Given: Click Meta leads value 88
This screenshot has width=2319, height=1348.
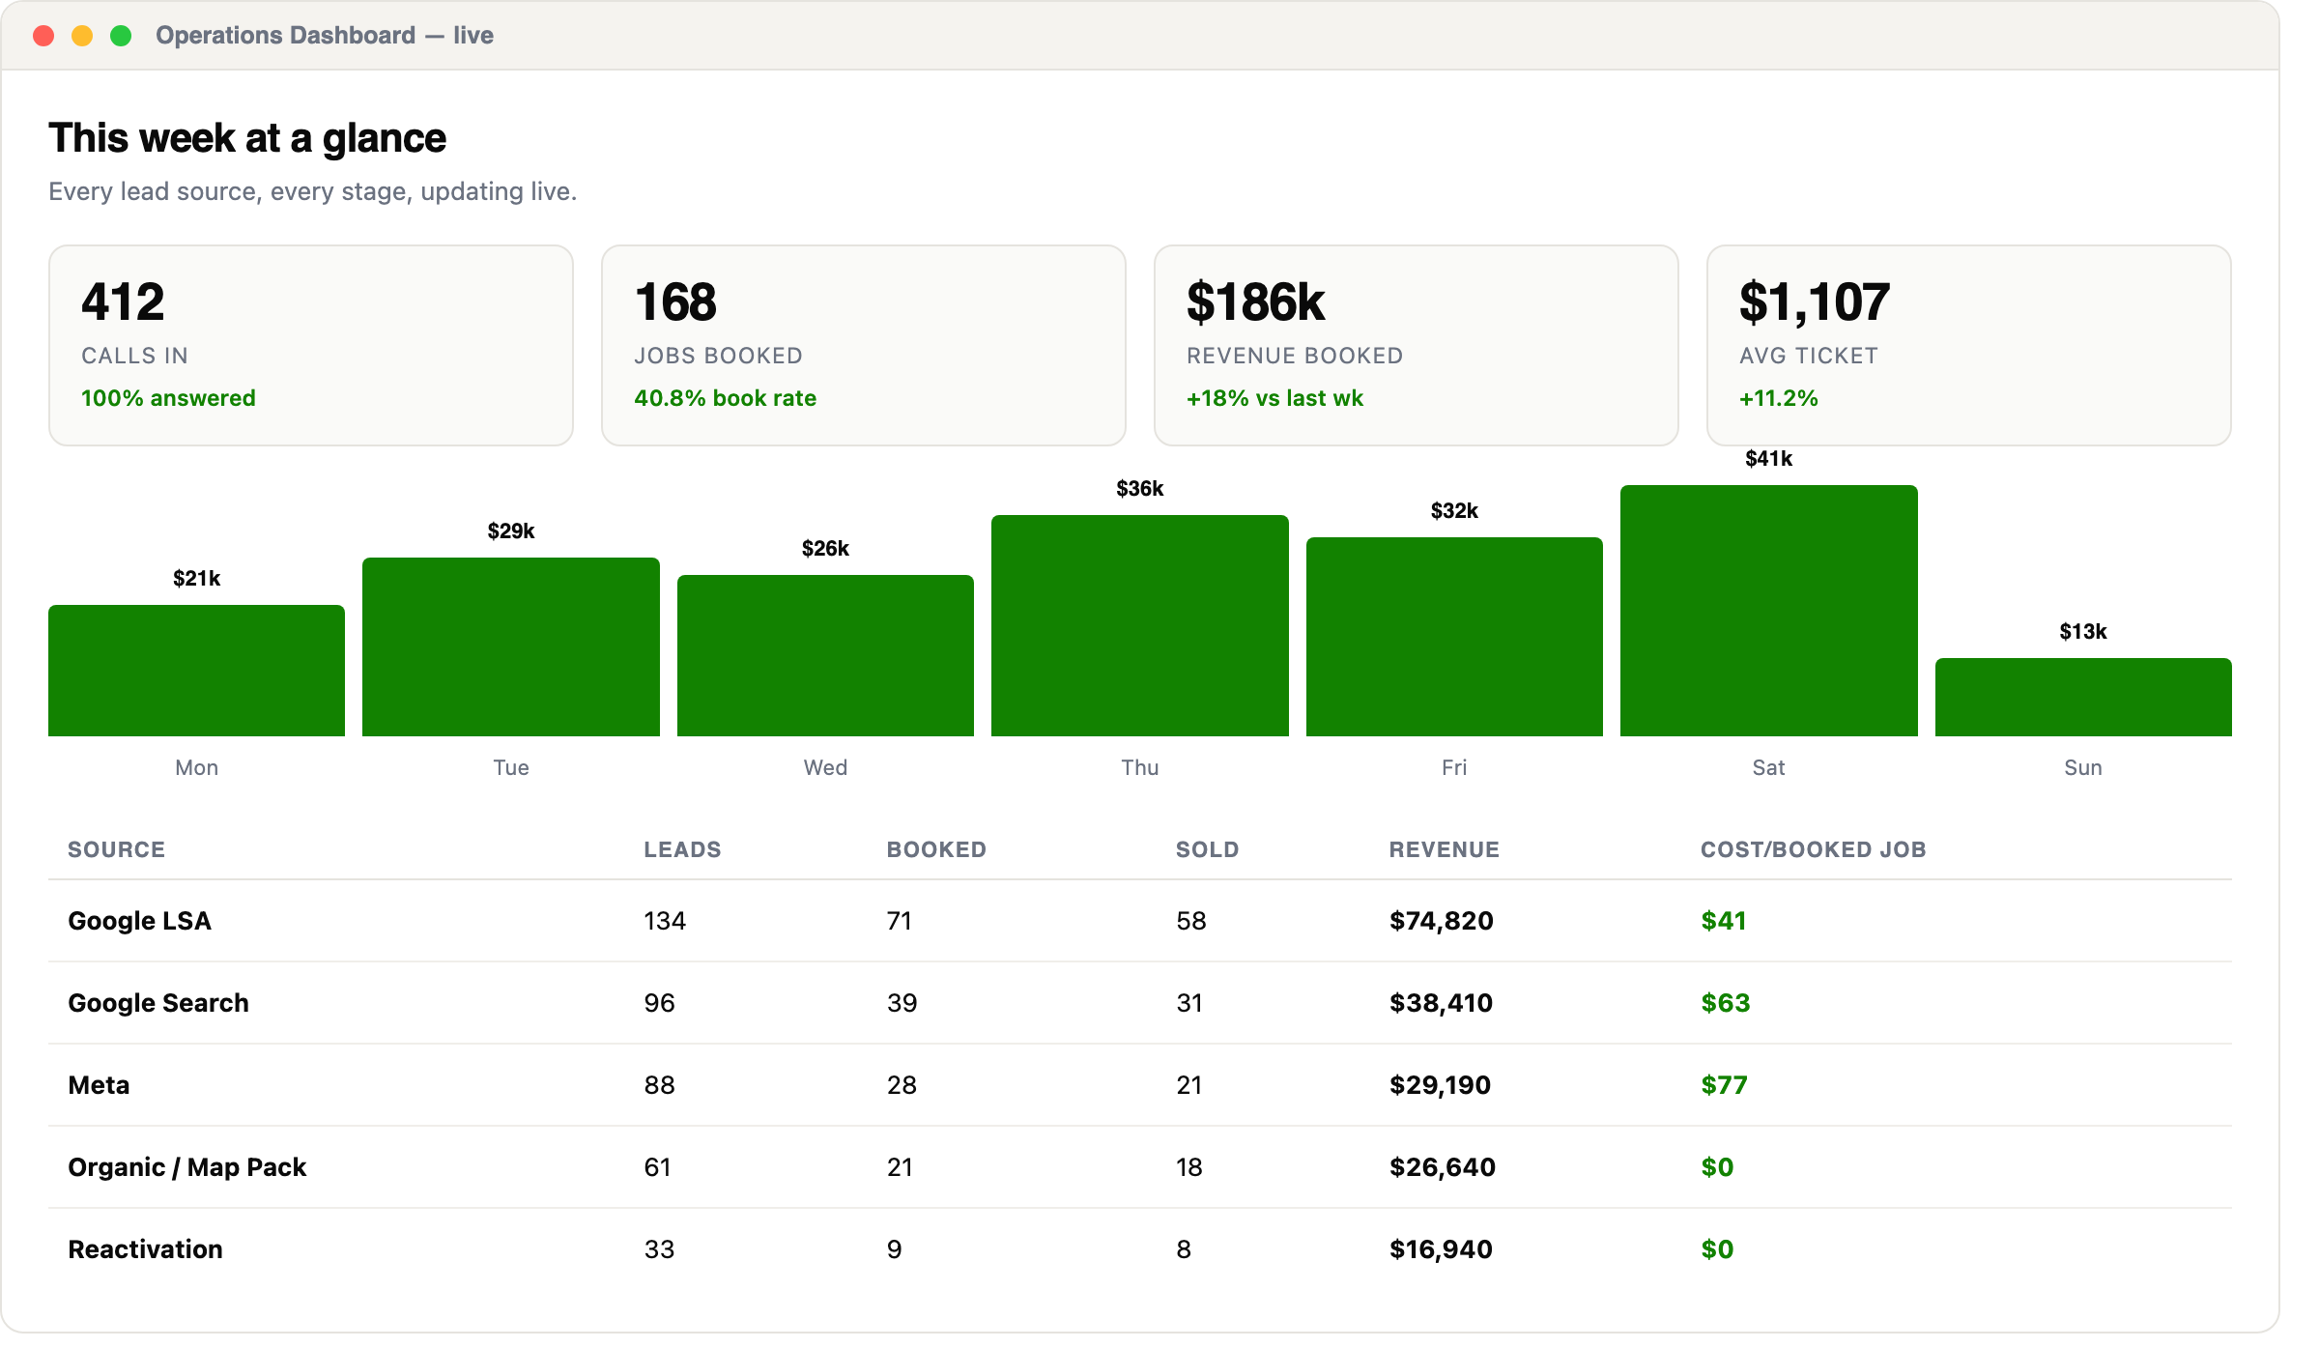Looking at the screenshot, I should click(x=659, y=1085).
